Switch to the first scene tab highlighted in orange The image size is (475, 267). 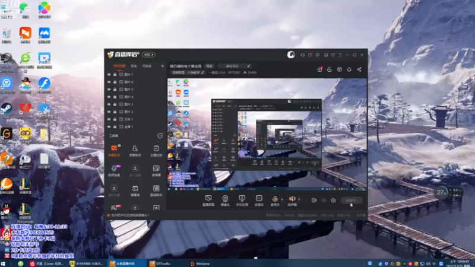[x=119, y=66]
